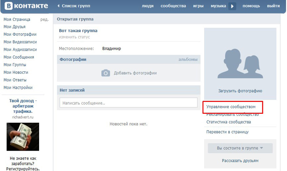
Task: Open the игры menu item
Action: pos(198,6)
